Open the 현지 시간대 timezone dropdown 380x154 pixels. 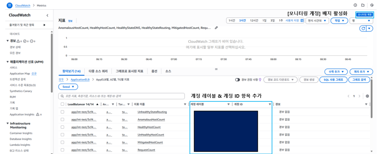[317, 20]
